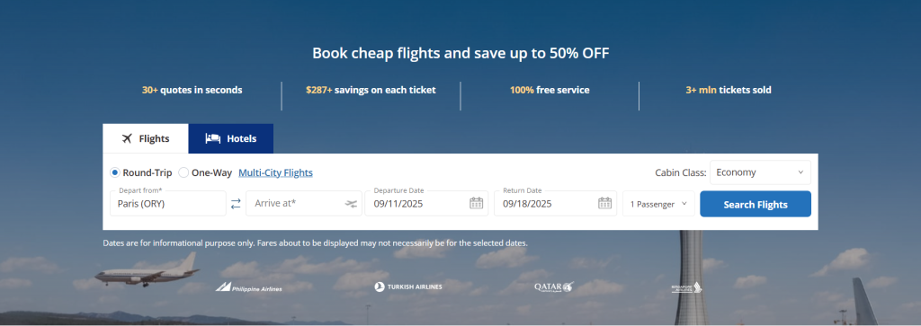Click the Arrive at input field

303,204
